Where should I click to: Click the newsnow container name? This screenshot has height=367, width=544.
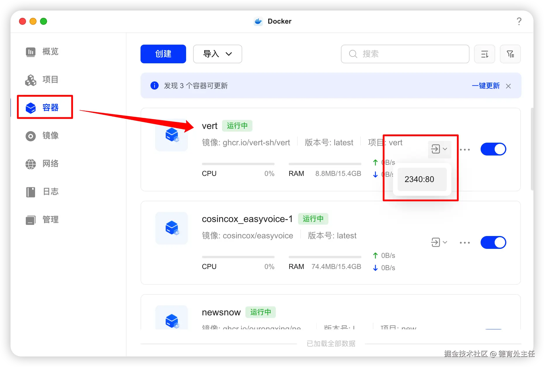tap(221, 312)
